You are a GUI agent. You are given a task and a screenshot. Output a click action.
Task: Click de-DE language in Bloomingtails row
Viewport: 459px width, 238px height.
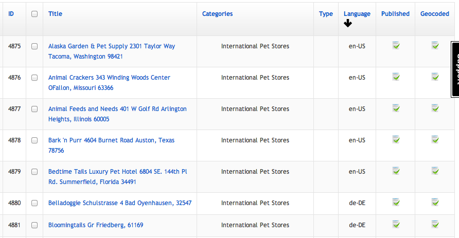pos(357,225)
